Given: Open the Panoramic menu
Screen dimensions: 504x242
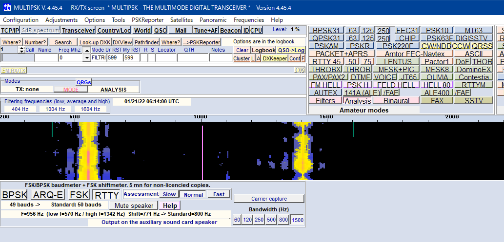Looking at the screenshot, I should [213, 20].
